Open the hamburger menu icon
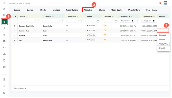172x98 pixels. pyautogui.click(x=4, y=3)
